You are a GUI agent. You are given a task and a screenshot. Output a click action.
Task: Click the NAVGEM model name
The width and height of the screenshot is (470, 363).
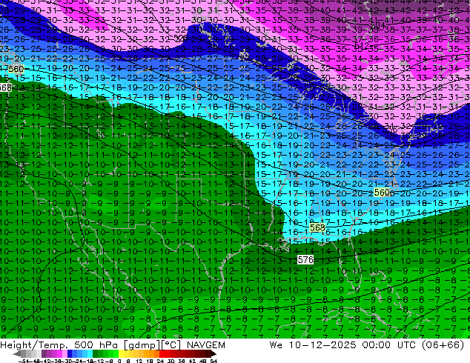point(206,345)
